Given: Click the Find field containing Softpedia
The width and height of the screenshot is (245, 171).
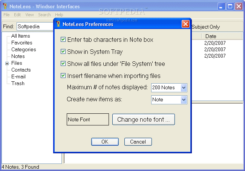Looking at the screenshot, I should 35,26.
